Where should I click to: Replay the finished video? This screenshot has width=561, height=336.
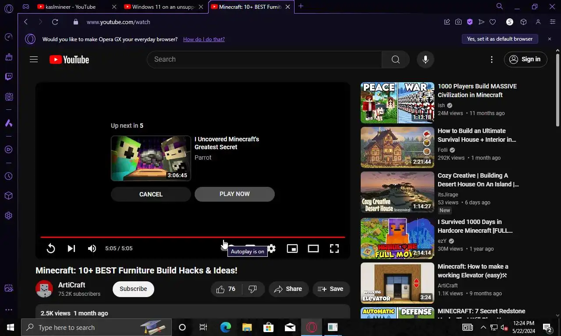[x=51, y=248]
